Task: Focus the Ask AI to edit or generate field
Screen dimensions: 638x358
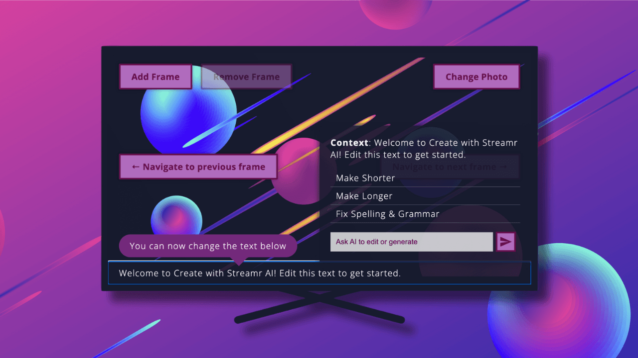Action: coord(411,242)
